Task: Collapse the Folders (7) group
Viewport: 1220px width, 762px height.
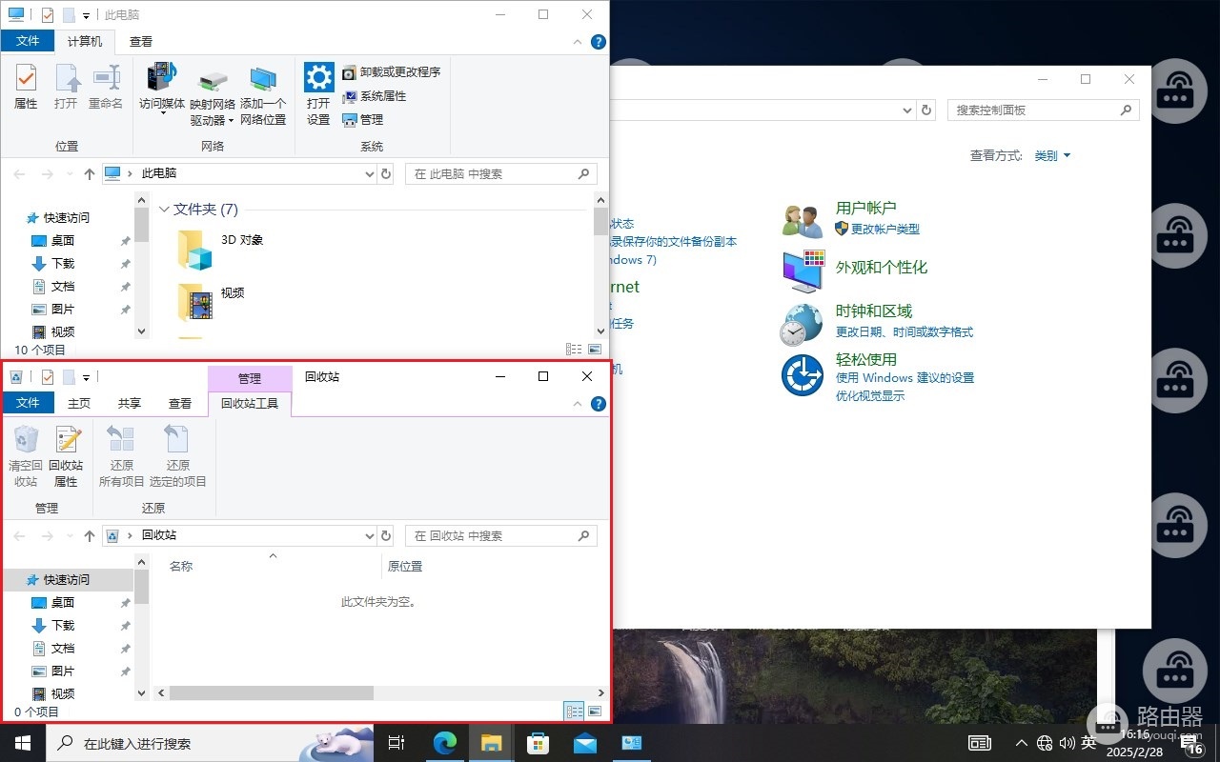Action: [164, 210]
